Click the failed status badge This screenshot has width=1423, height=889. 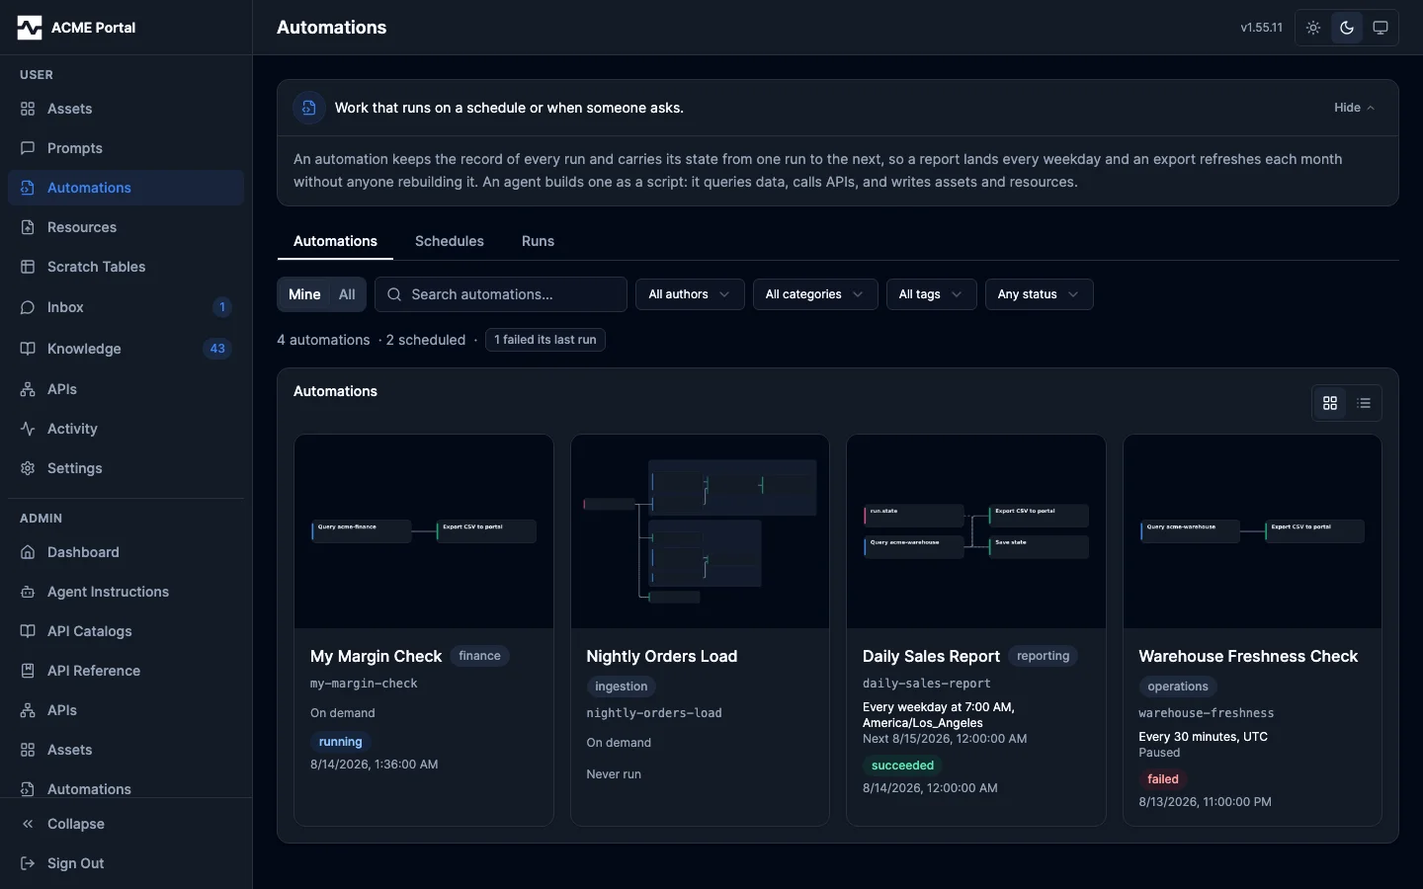click(1163, 779)
